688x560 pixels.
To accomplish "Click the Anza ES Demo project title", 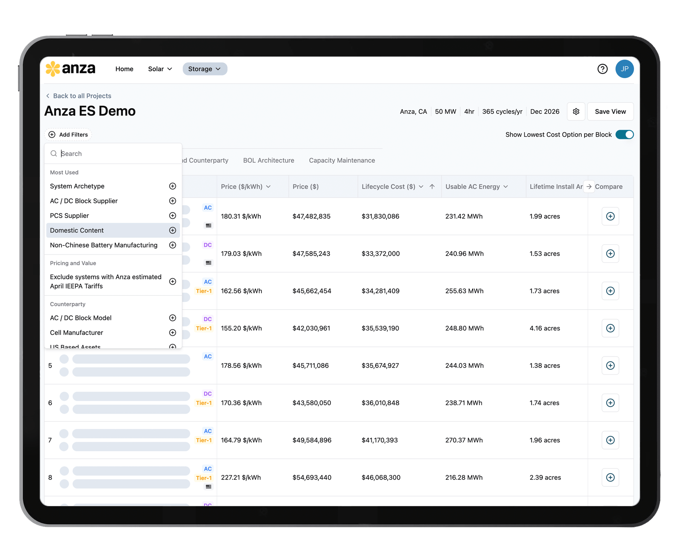I will (90, 111).
